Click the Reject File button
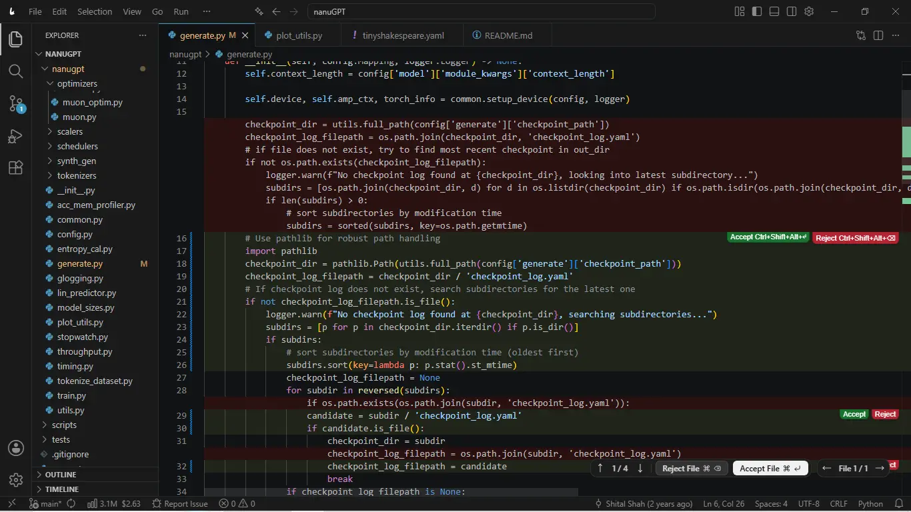 (692, 468)
